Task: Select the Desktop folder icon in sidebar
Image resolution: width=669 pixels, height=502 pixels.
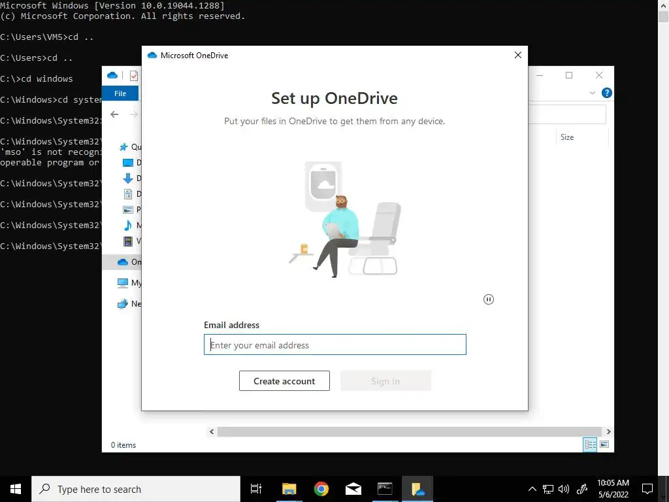Action: tap(128, 163)
